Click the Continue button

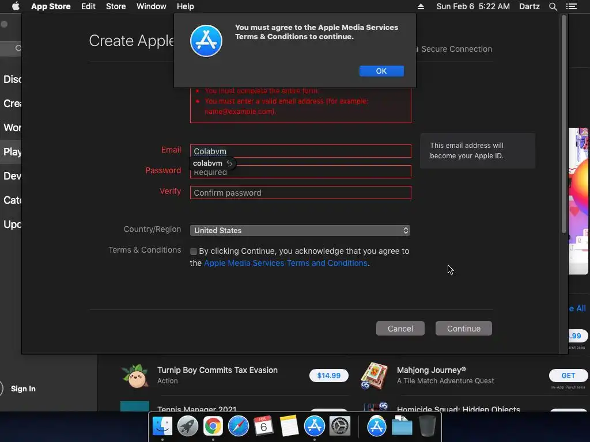point(464,329)
